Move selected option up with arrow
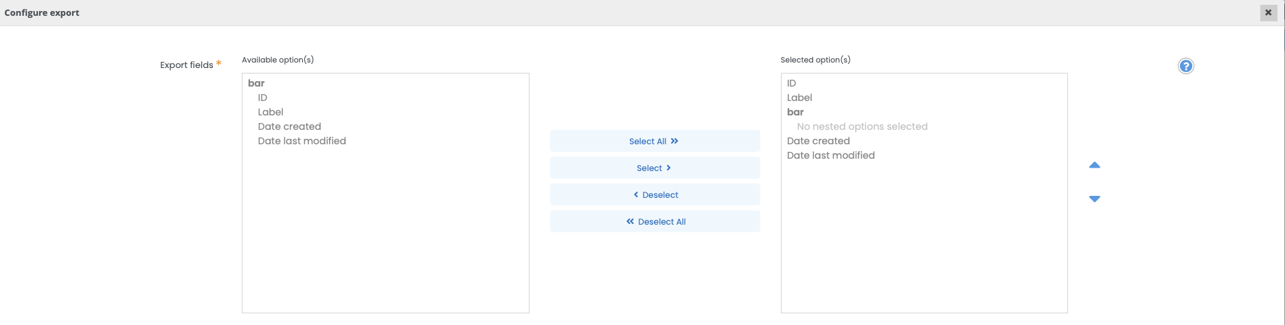This screenshot has height=325, width=1285. 1095,165
